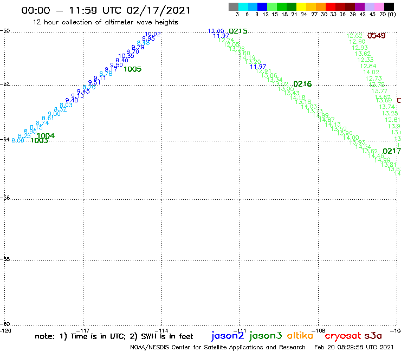
Task: Pick the pink legend swatch
Action: [x=379, y=6]
